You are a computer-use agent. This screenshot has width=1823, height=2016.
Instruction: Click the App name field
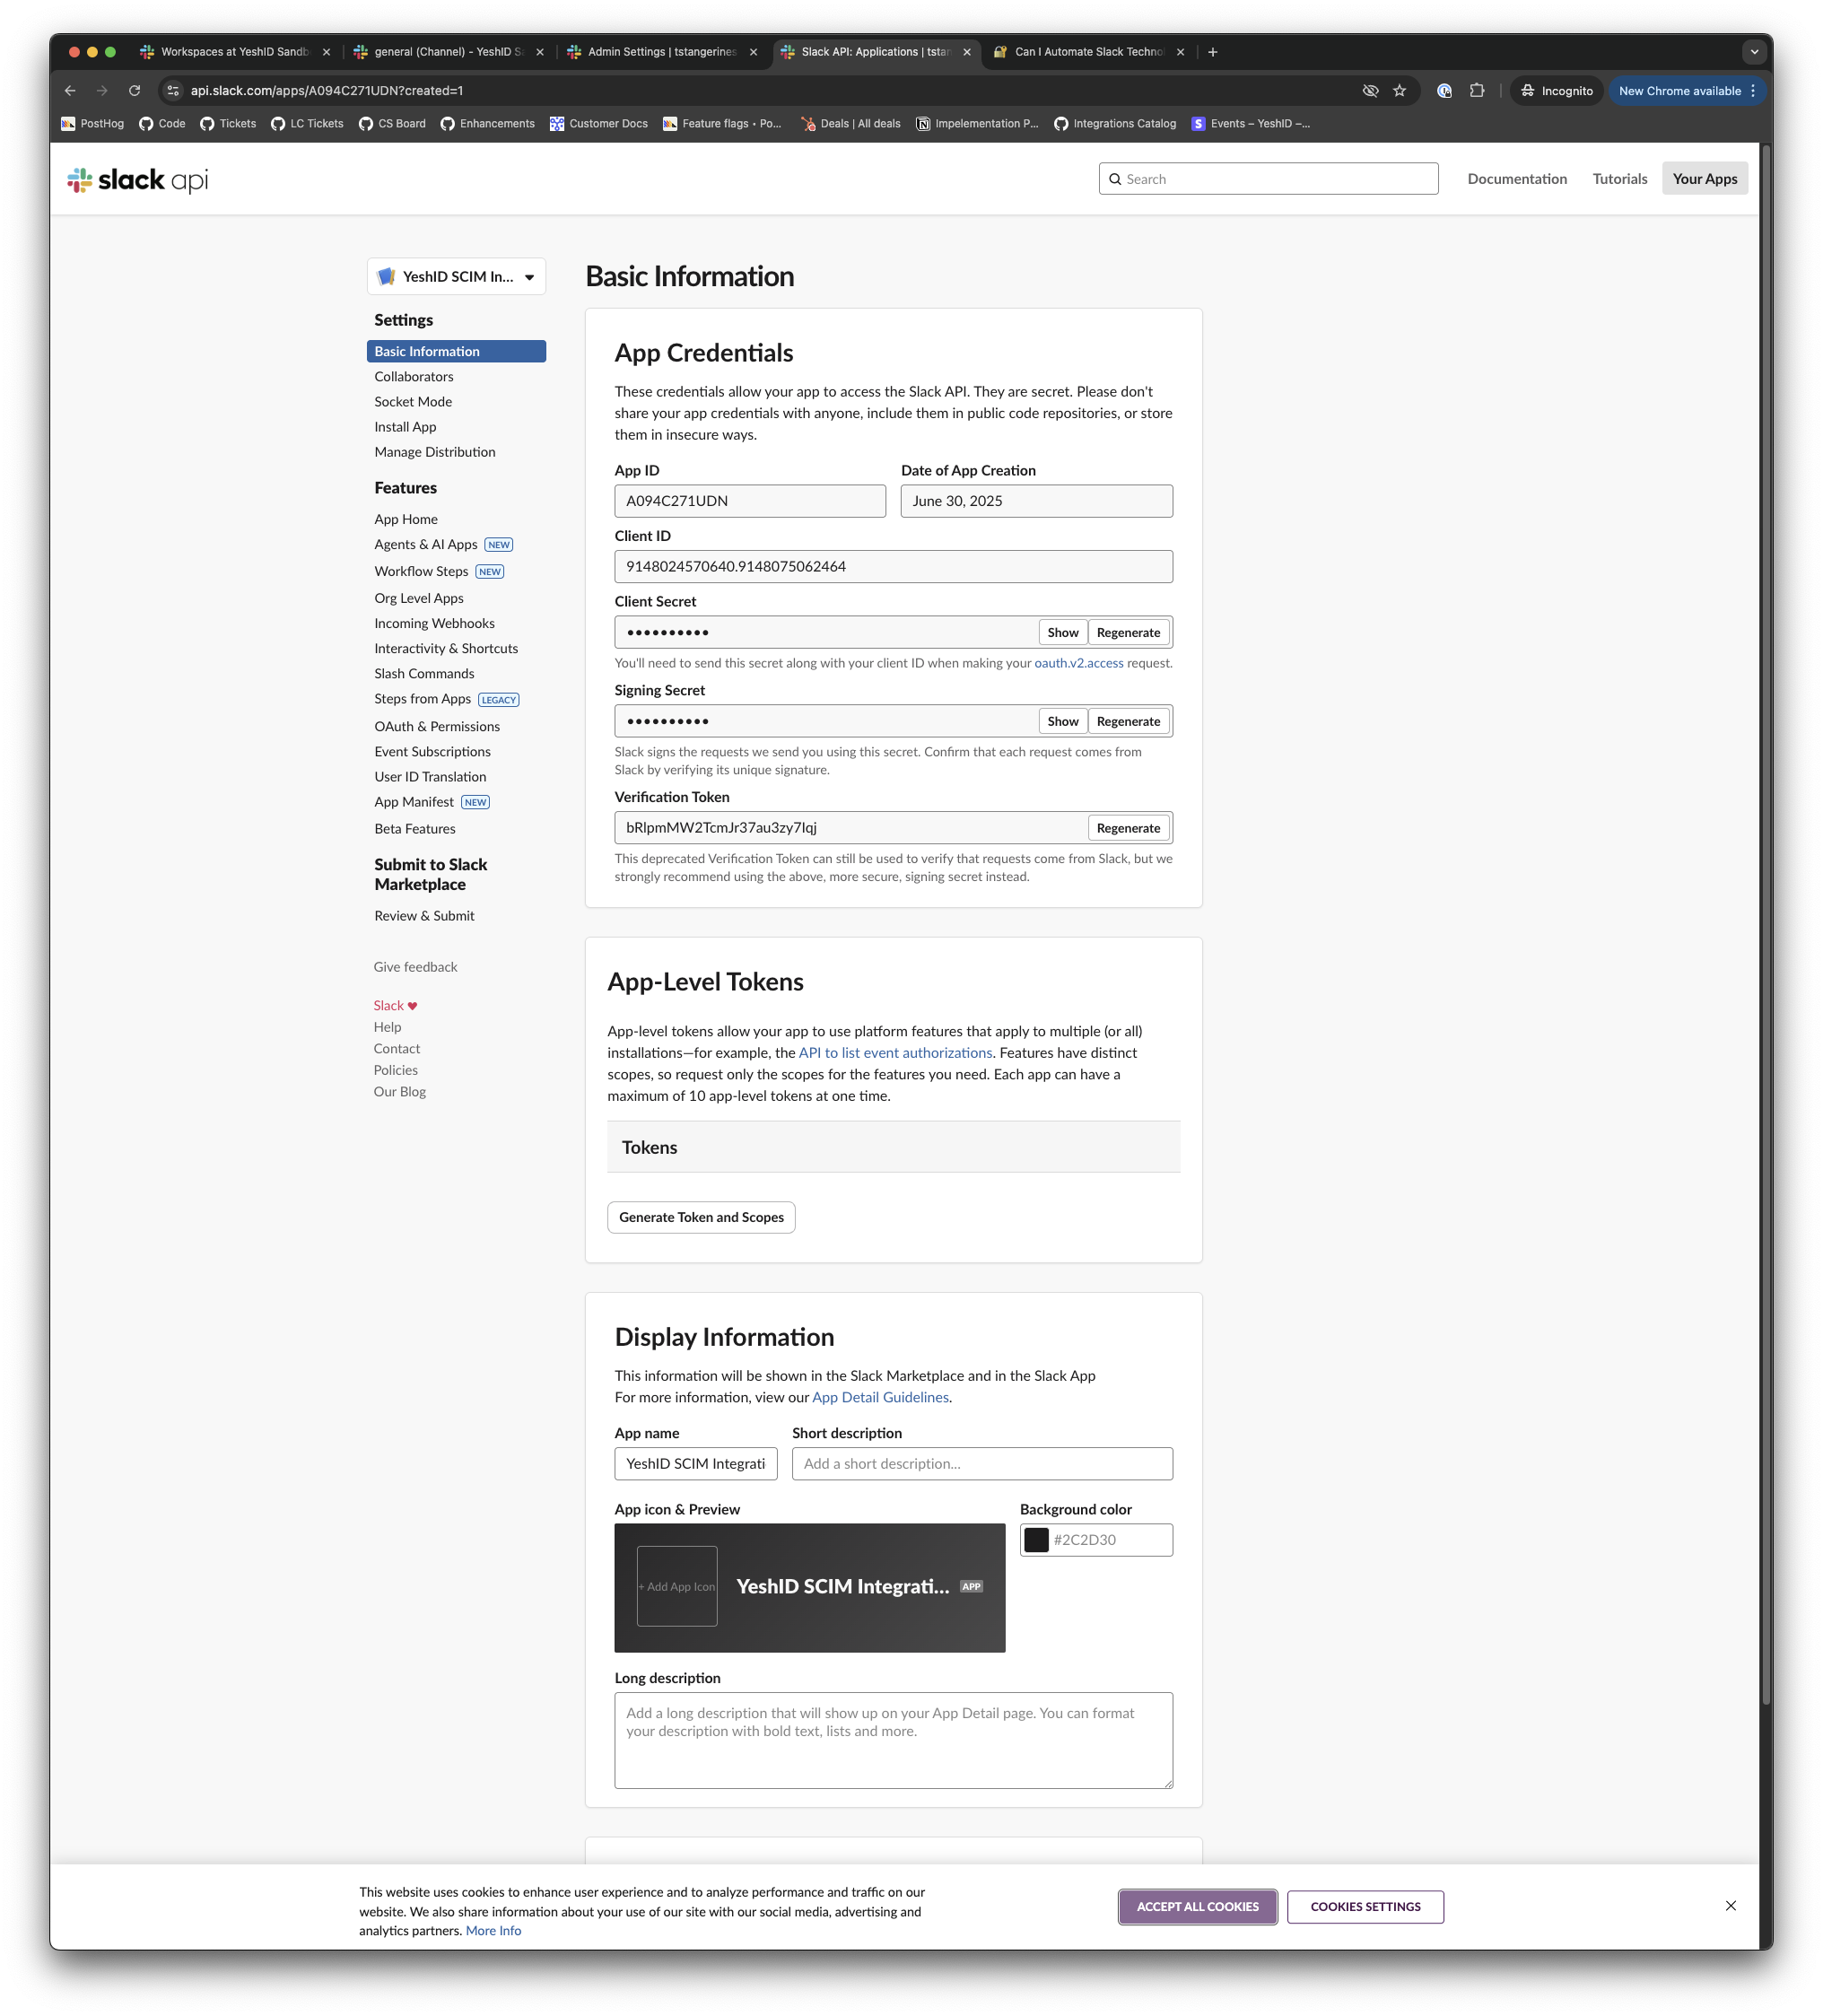[695, 1464]
